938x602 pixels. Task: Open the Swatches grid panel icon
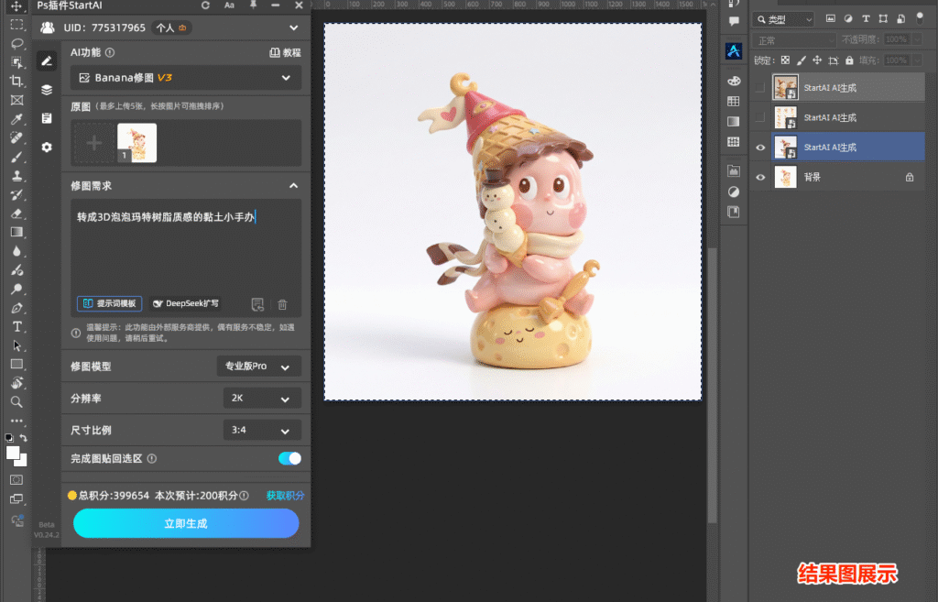(734, 101)
